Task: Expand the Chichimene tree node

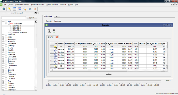Action: click(x=3, y=66)
